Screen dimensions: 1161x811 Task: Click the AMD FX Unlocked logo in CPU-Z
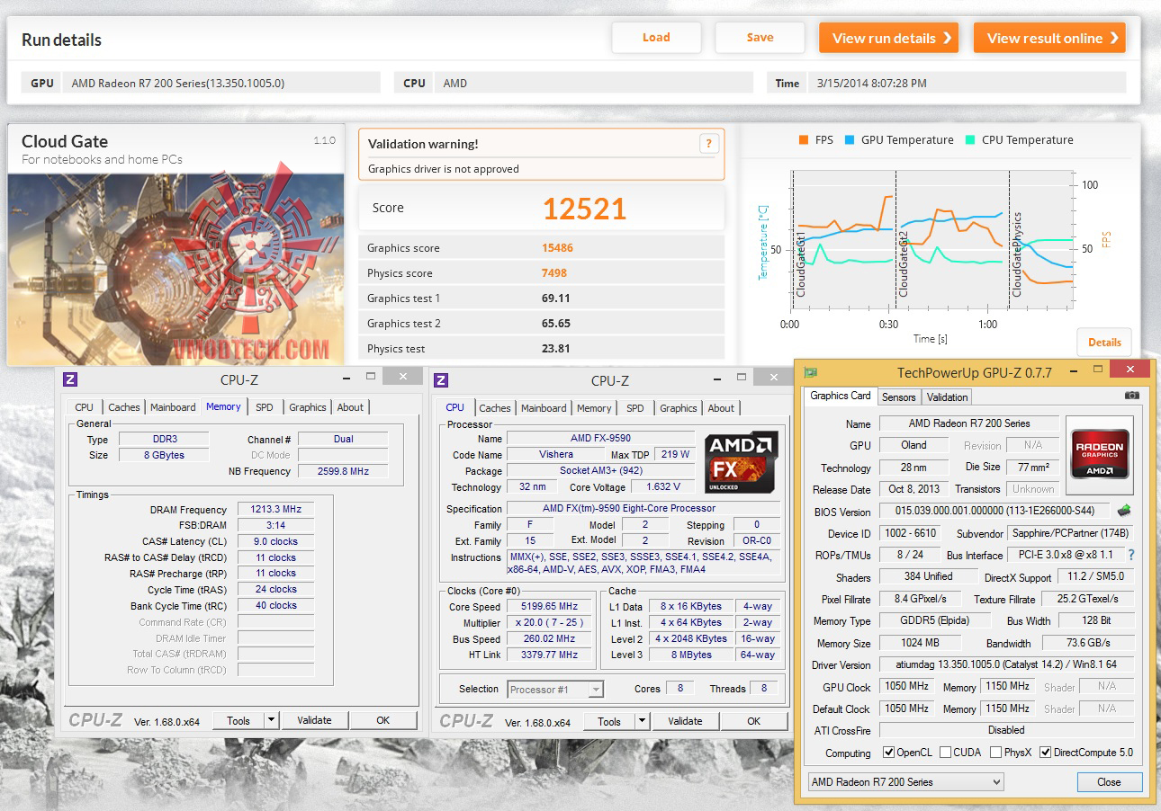[741, 462]
